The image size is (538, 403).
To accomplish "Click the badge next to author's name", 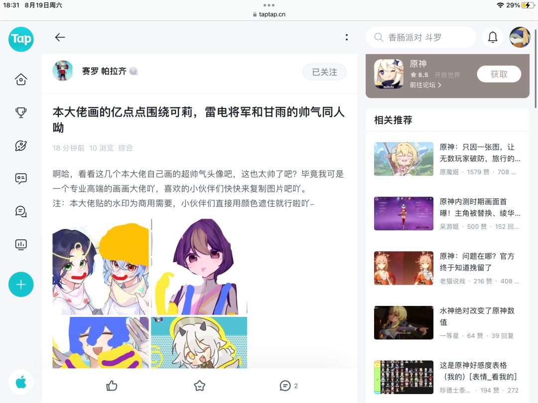I will coord(134,71).
